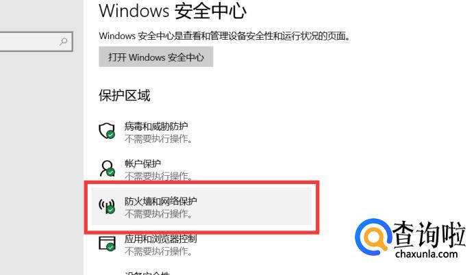This screenshot has height=275, width=474.
Task: Open Windows 安全中心 via the gray button
Action: click(x=156, y=57)
